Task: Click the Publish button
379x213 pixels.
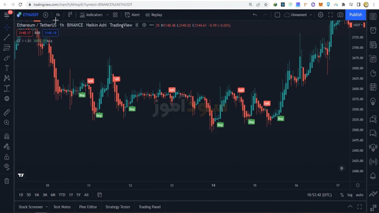Action: (355, 15)
